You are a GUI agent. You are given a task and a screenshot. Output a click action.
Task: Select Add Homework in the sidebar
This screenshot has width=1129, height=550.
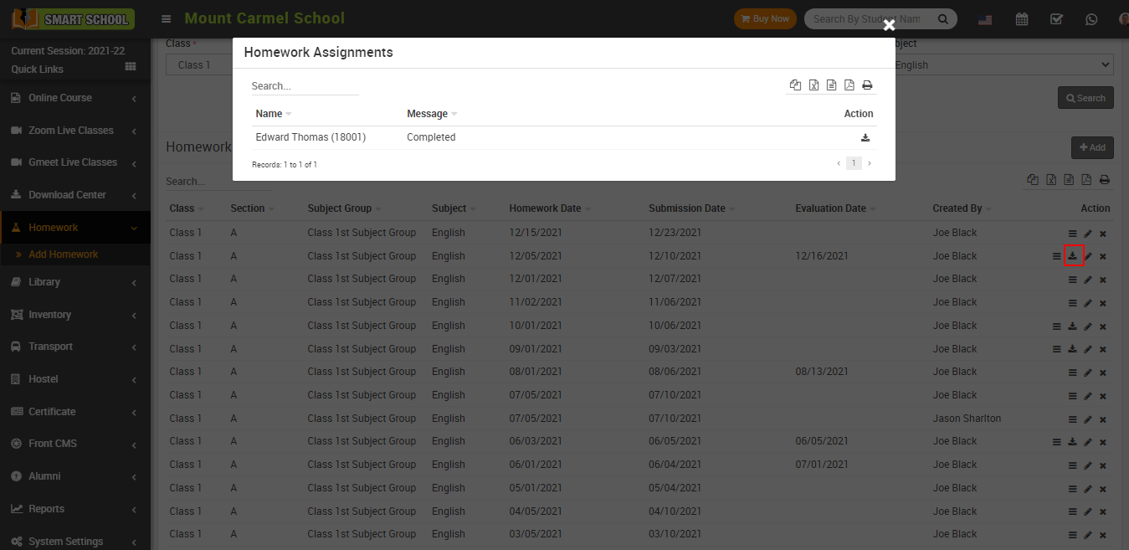point(64,254)
